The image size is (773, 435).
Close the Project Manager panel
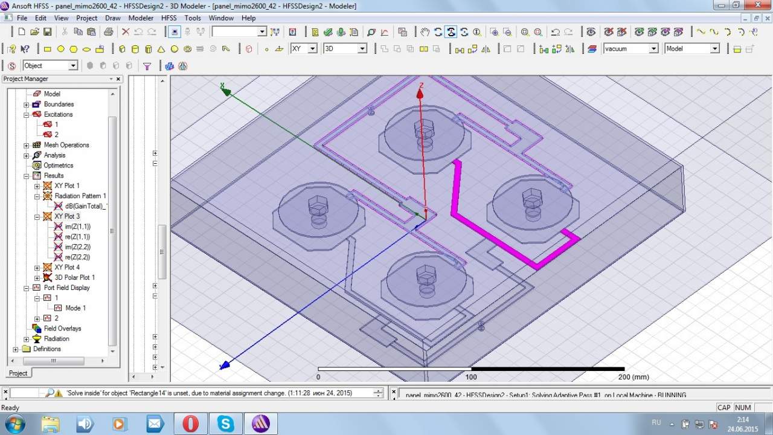click(118, 79)
